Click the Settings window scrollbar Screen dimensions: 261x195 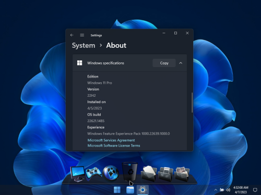[x=192, y=102]
